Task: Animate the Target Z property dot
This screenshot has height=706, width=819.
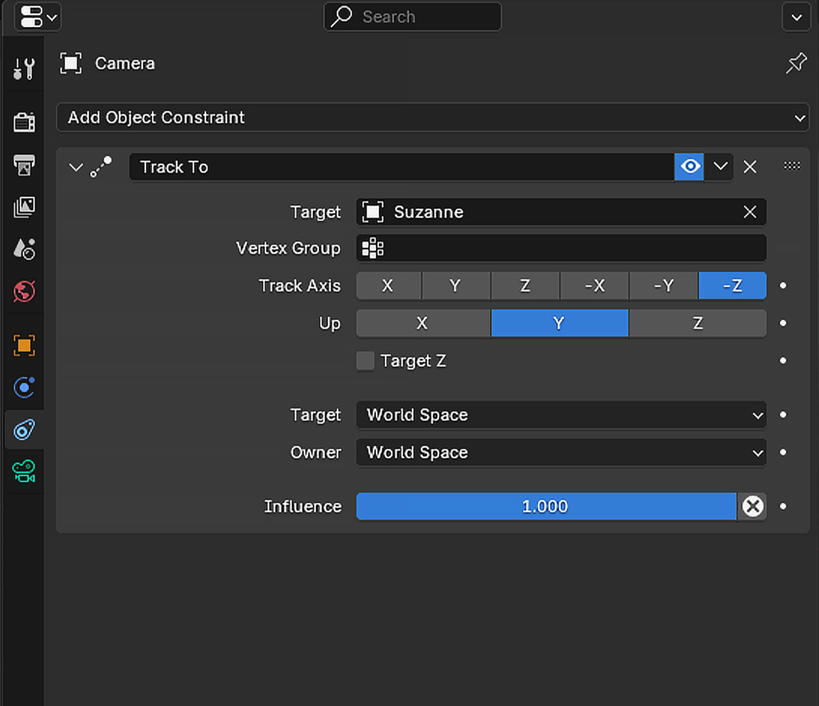Action: [x=783, y=361]
